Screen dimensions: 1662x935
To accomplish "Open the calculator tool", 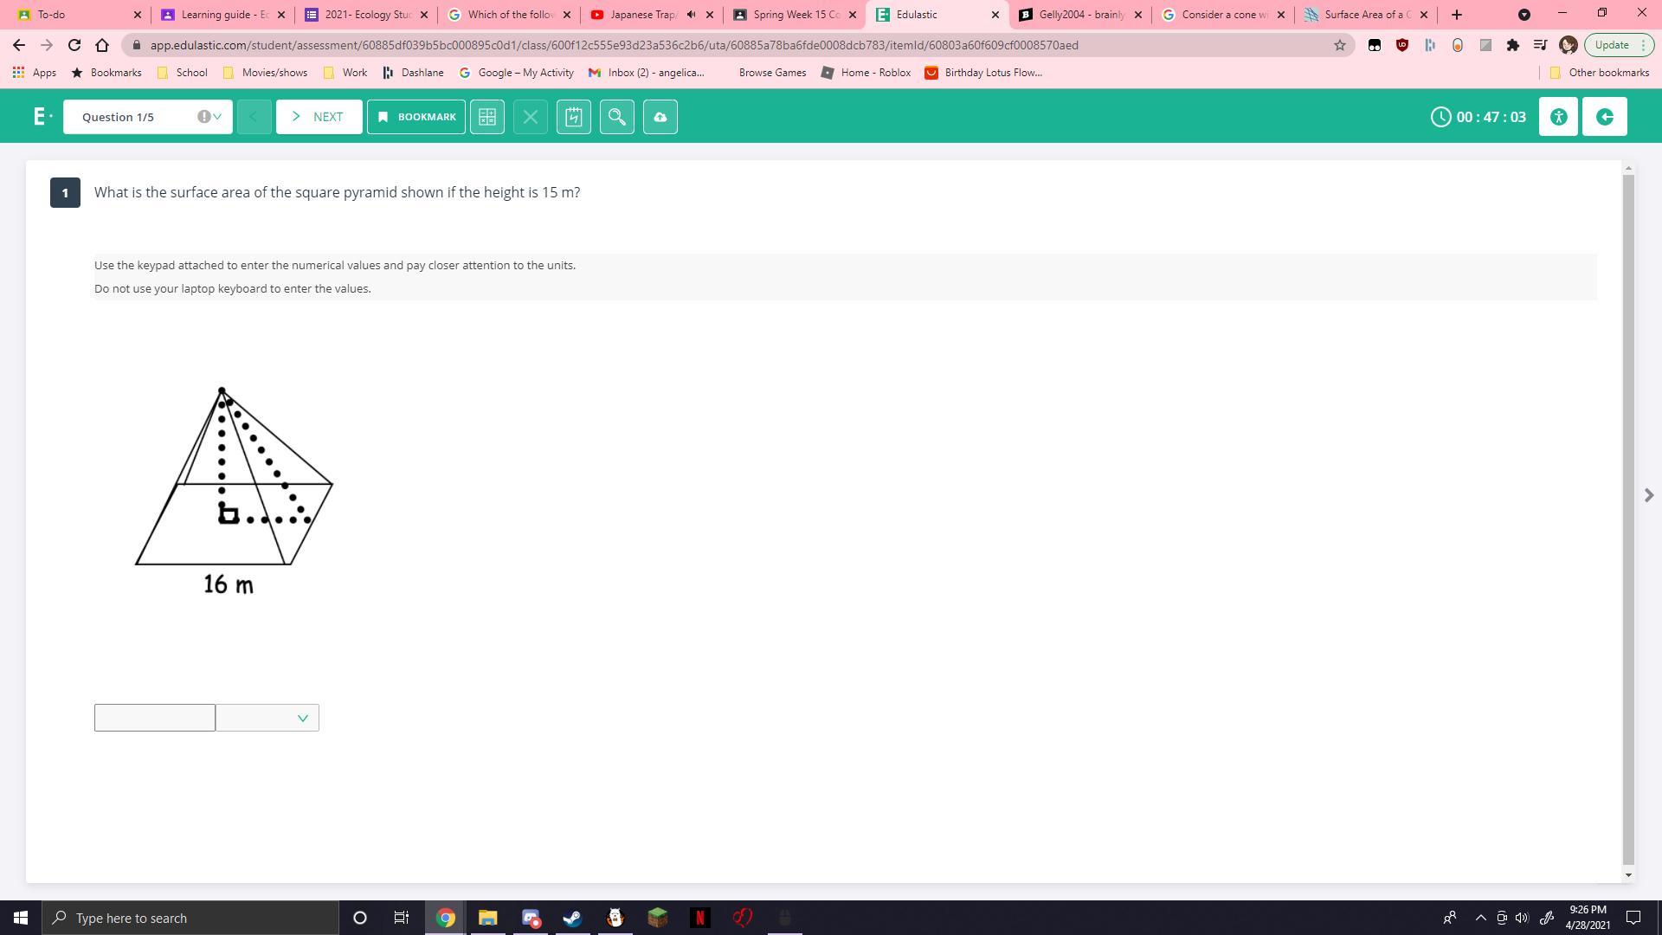I will [x=487, y=117].
